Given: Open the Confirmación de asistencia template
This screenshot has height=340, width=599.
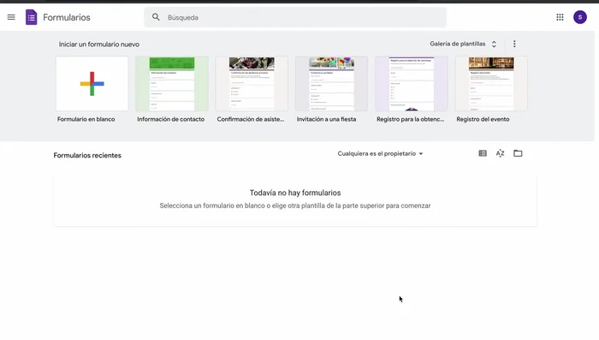Looking at the screenshot, I should (x=252, y=84).
